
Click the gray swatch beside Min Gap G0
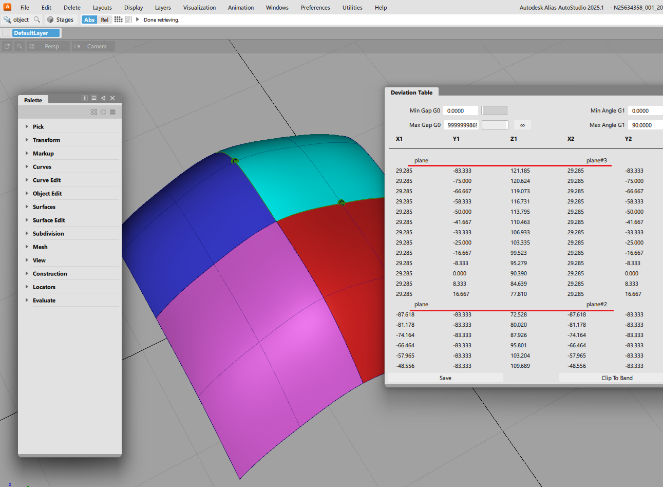tap(494, 110)
